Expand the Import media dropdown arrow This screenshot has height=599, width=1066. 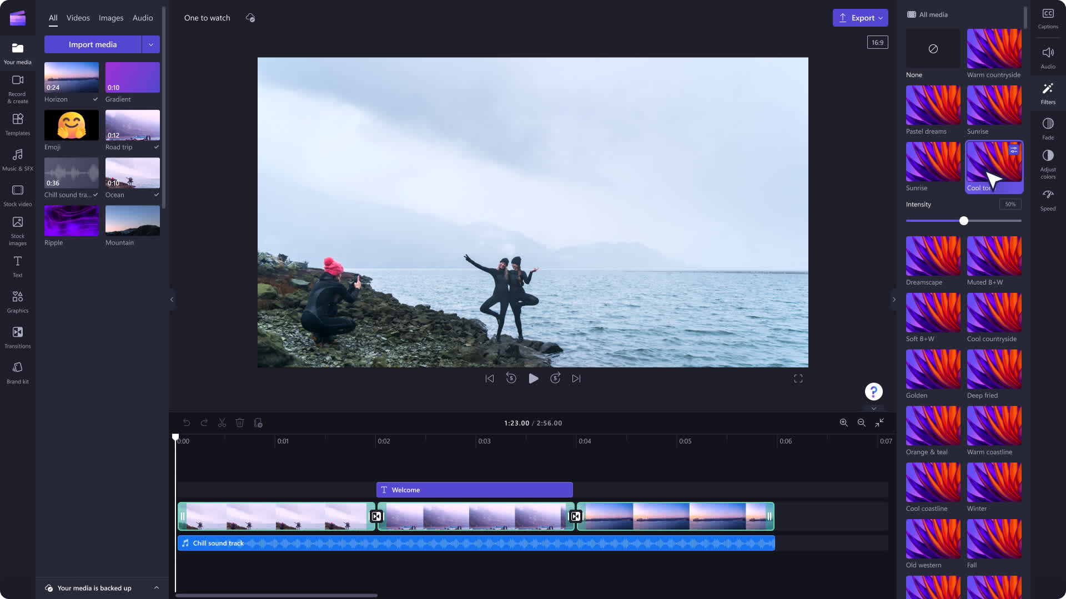pyautogui.click(x=151, y=44)
